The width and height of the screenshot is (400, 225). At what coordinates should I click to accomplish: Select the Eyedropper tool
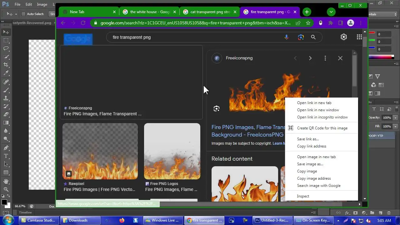6,73
